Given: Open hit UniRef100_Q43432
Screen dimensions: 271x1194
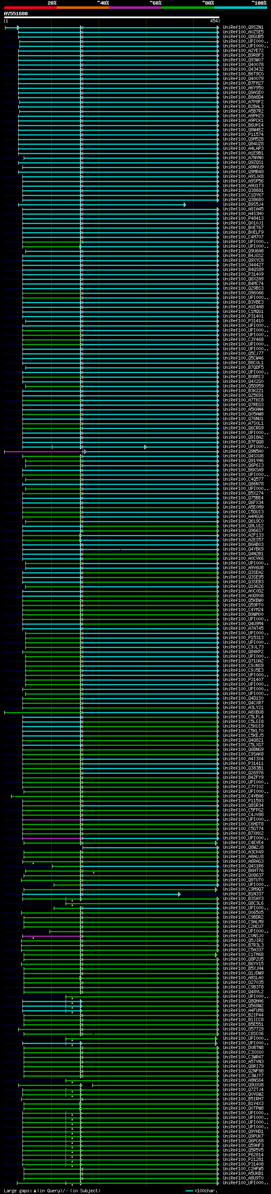Looking at the screenshot, I should [x=243, y=69].
